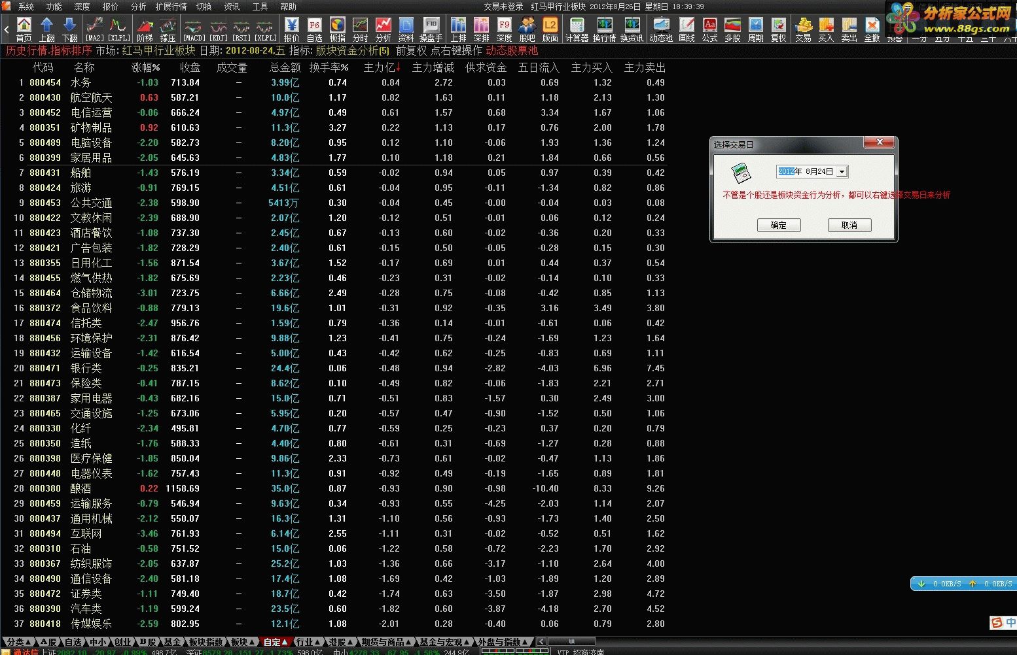1017x655 pixels.
Task: Select the 880454 水务 row
Action: pyautogui.click(x=334, y=82)
